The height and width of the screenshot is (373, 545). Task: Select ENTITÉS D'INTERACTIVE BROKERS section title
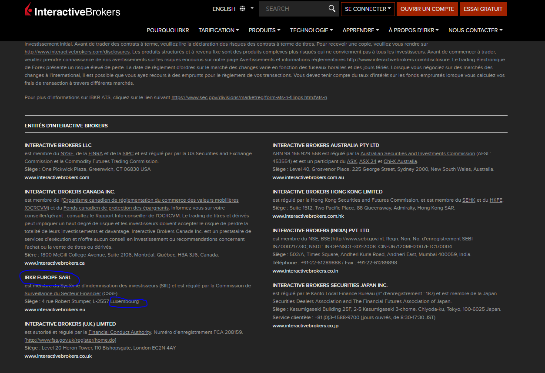coord(66,126)
